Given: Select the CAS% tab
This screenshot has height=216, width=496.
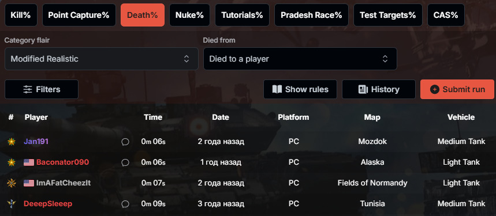Looking at the screenshot, I should coord(446,15).
